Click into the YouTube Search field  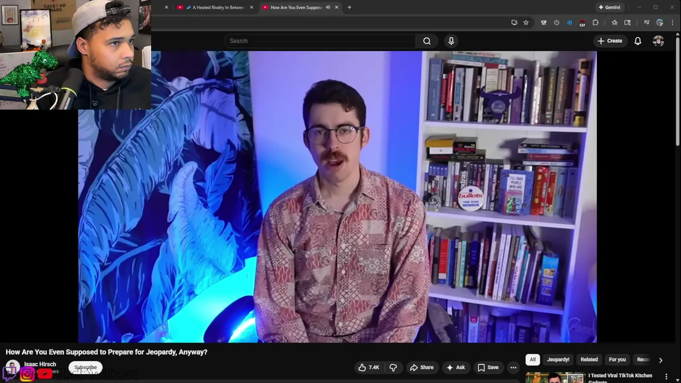(x=320, y=41)
